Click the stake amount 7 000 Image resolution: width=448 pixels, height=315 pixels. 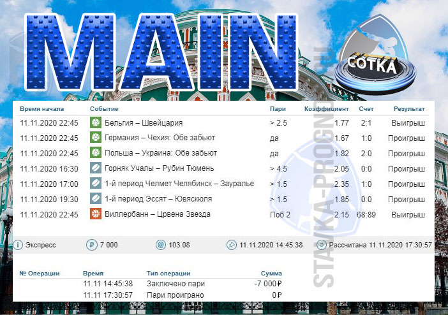(109, 245)
